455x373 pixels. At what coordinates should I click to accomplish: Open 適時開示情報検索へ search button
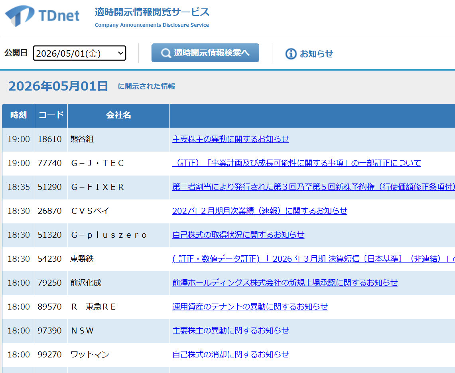tap(205, 53)
